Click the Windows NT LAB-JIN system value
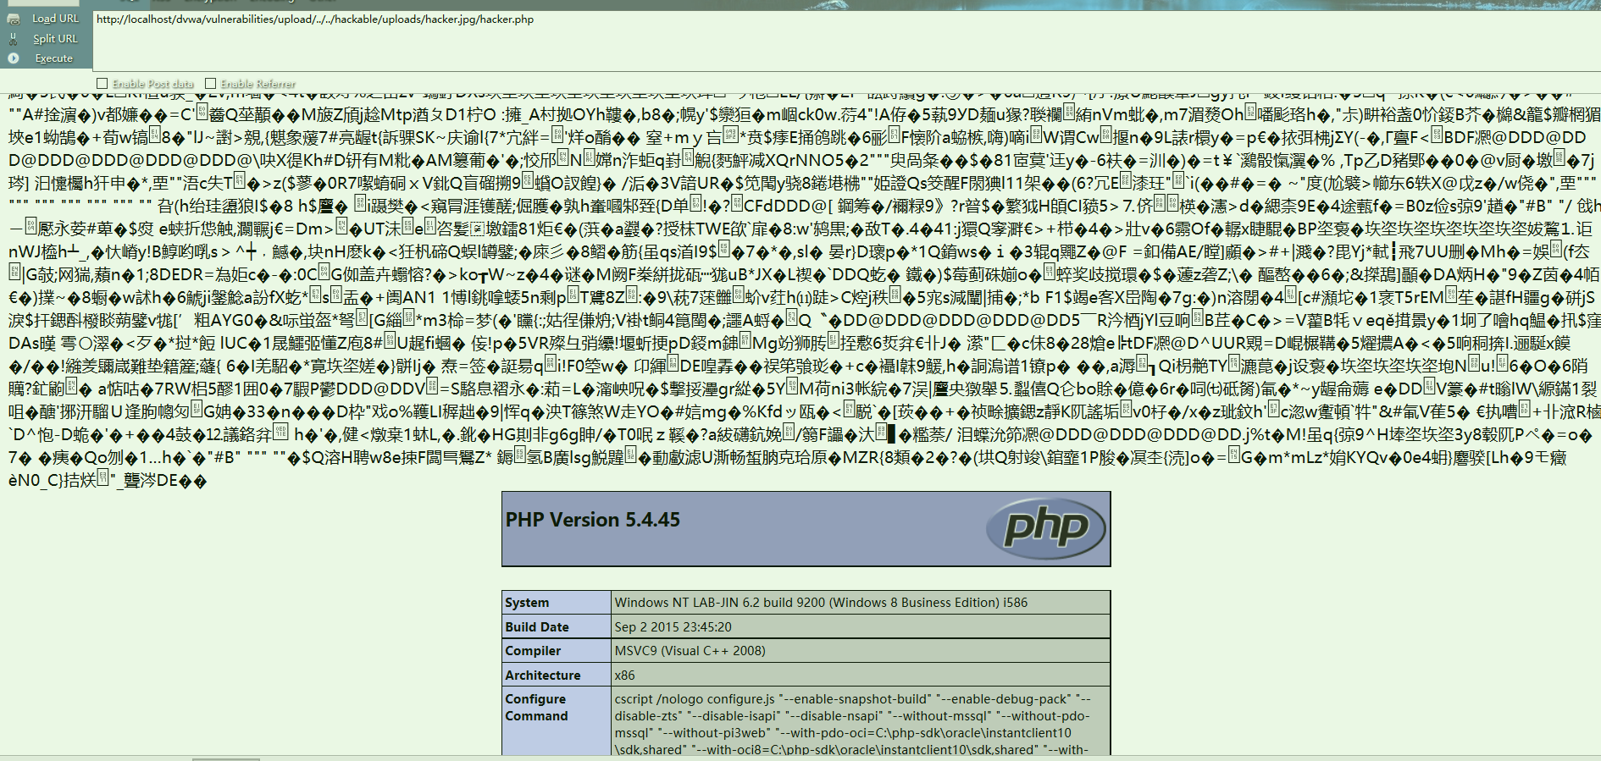The height and width of the screenshot is (761, 1601). (821, 603)
